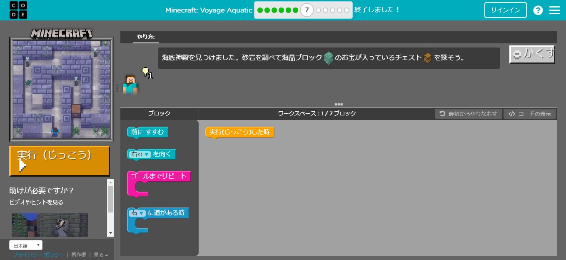This screenshot has height=260, width=566.
Task: Click the サインイン sign-in button
Action: tap(506, 10)
